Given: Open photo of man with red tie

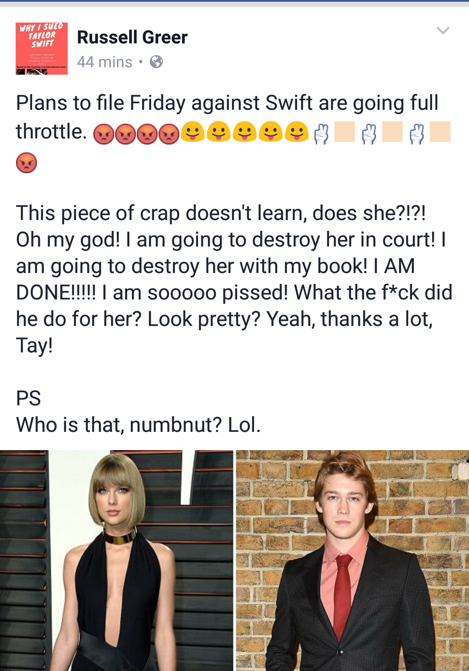Looking at the screenshot, I should (353, 560).
